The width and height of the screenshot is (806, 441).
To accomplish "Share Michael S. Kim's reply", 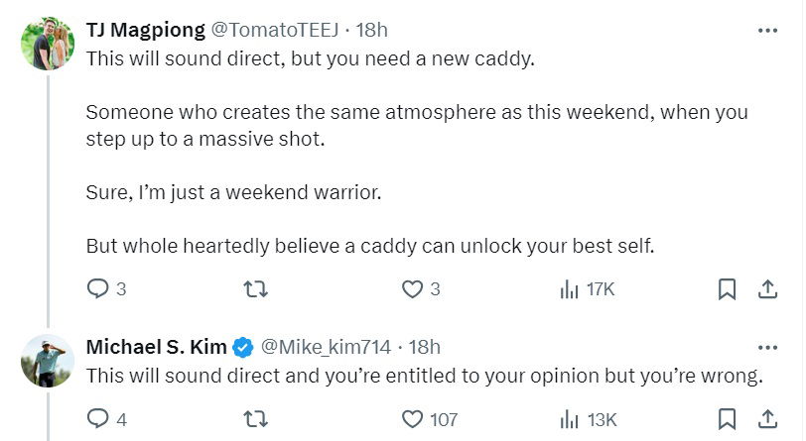I will click(x=766, y=419).
